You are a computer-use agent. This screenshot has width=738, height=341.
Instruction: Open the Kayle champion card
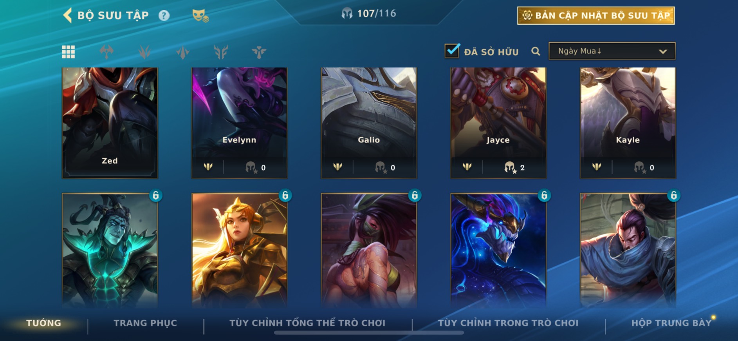click(628, 123)
